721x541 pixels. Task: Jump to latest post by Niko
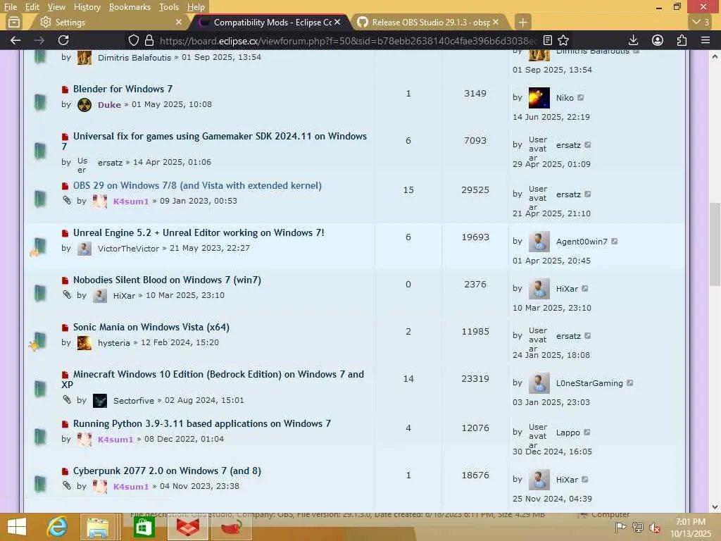581,97
